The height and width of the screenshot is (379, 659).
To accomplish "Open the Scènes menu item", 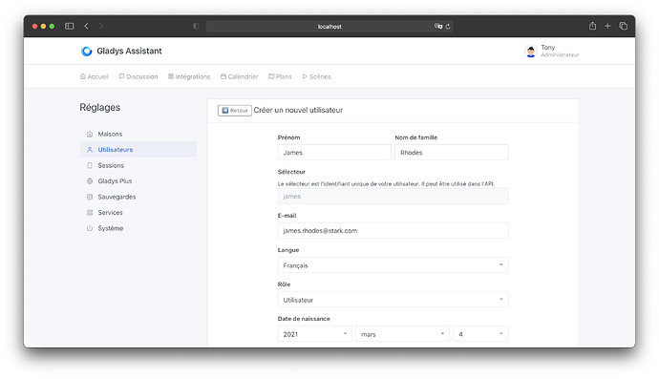I will click(316, 76).
